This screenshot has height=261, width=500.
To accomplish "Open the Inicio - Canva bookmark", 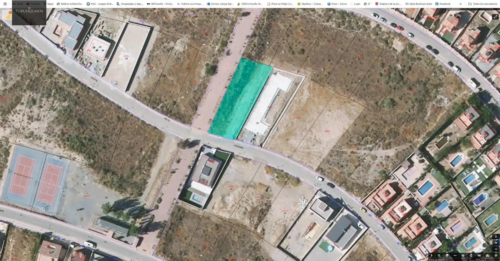I will click(337, 4).
